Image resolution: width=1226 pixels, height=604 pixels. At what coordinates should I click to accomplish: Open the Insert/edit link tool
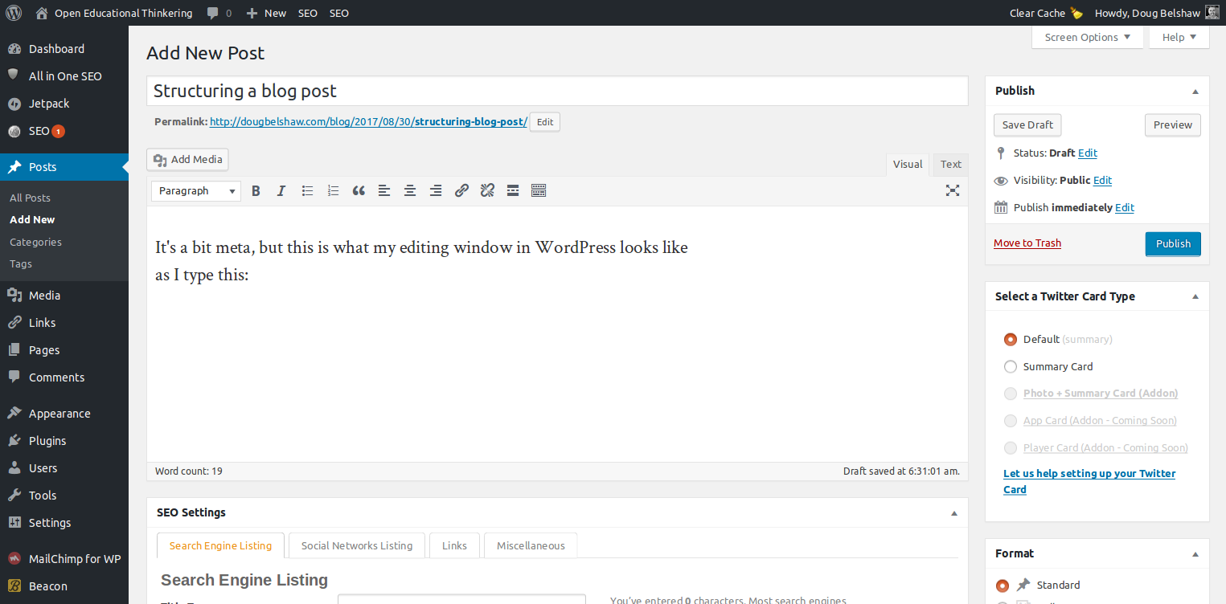[x=461, y=190]
